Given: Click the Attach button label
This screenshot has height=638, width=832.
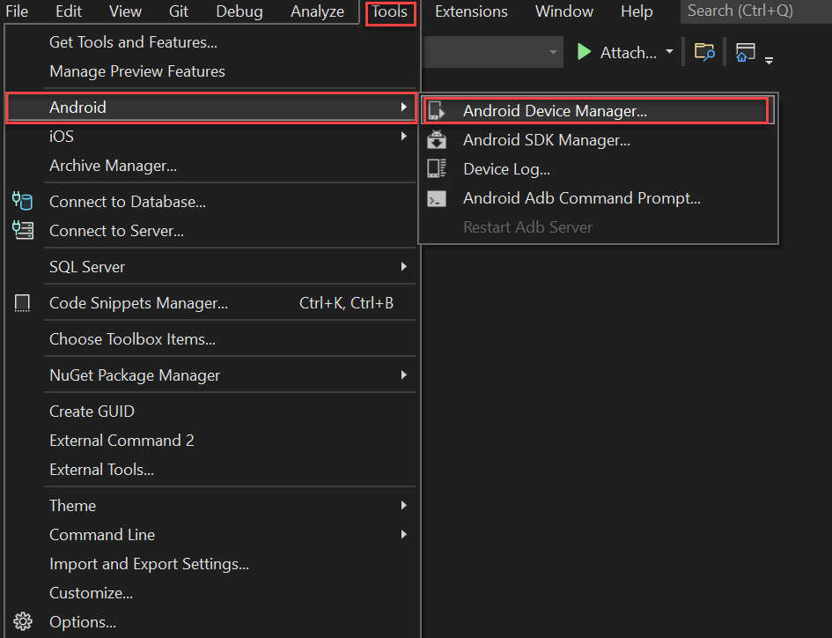Looking at the screenshot, I should (629, 53).
